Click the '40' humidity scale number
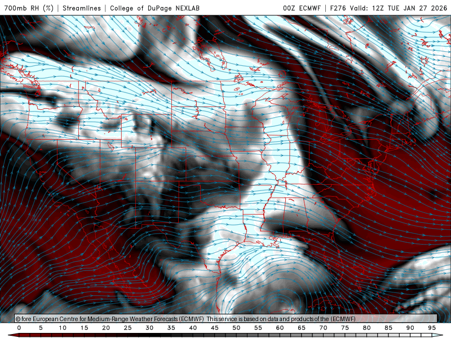The height and width of the screenshot is (338, 451). pos(193,328)
